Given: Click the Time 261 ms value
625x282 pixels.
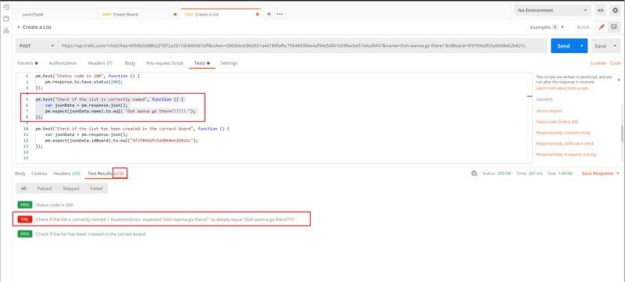Looking at the screenshot, I should [535, 173].
